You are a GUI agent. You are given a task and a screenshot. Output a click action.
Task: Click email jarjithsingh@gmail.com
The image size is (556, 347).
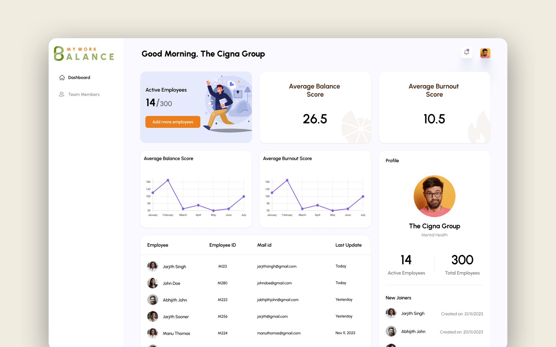[x=277, y=266]
